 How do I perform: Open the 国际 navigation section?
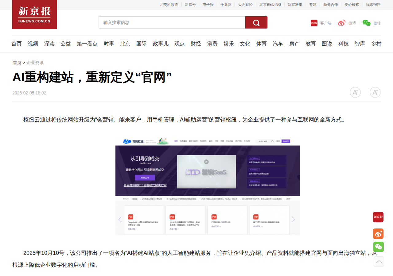pos(142,44)
